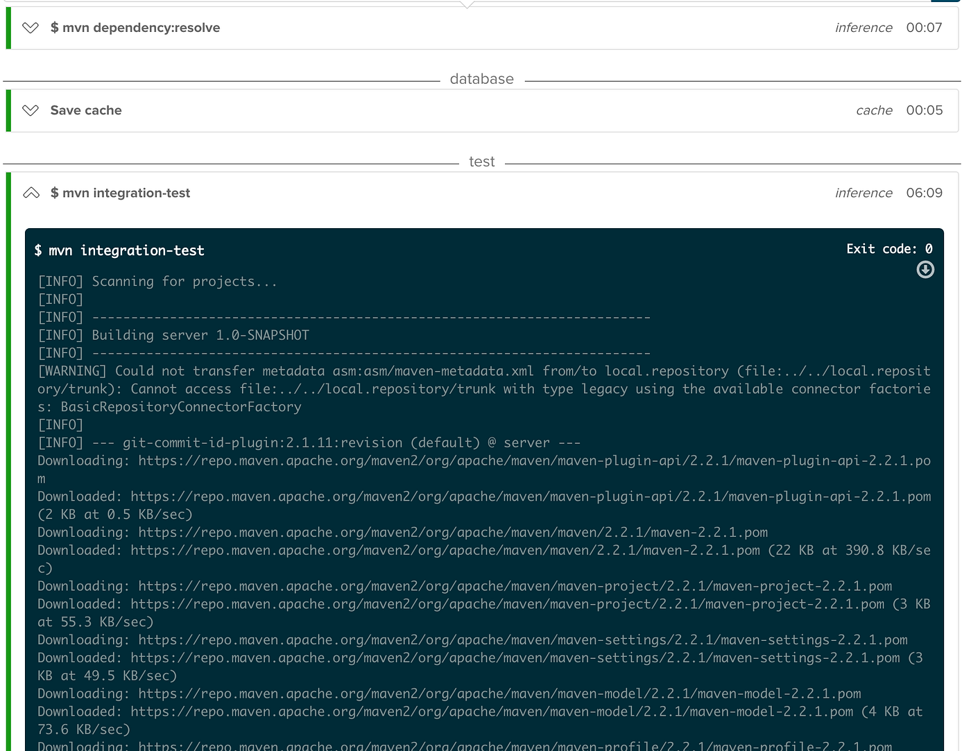Screen dimensions: 971x751
Task: Click the cache label on Save cache row
Action: click(874, 110)
